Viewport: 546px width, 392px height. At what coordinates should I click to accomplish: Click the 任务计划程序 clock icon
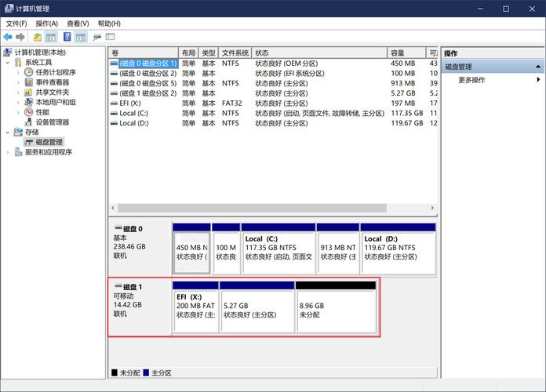click(28, 72)
